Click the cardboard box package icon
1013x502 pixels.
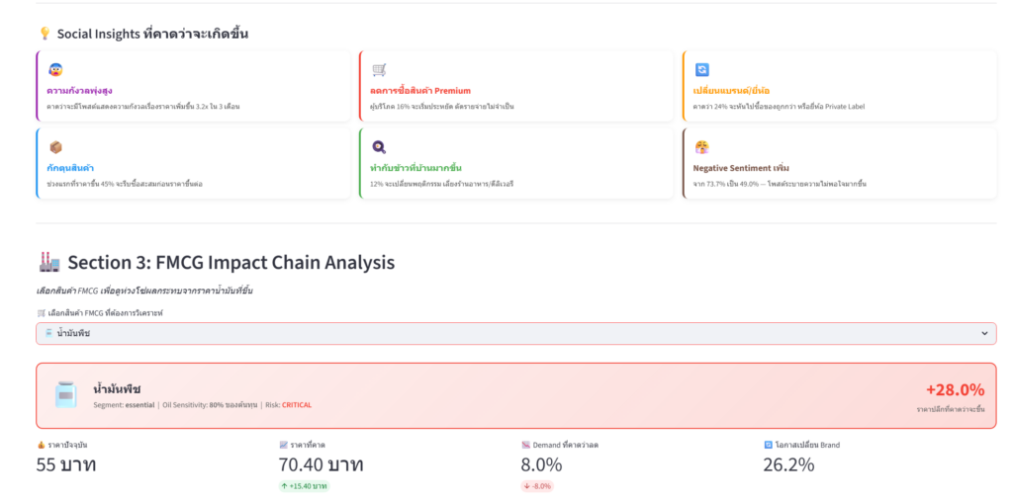pos(55,147)
